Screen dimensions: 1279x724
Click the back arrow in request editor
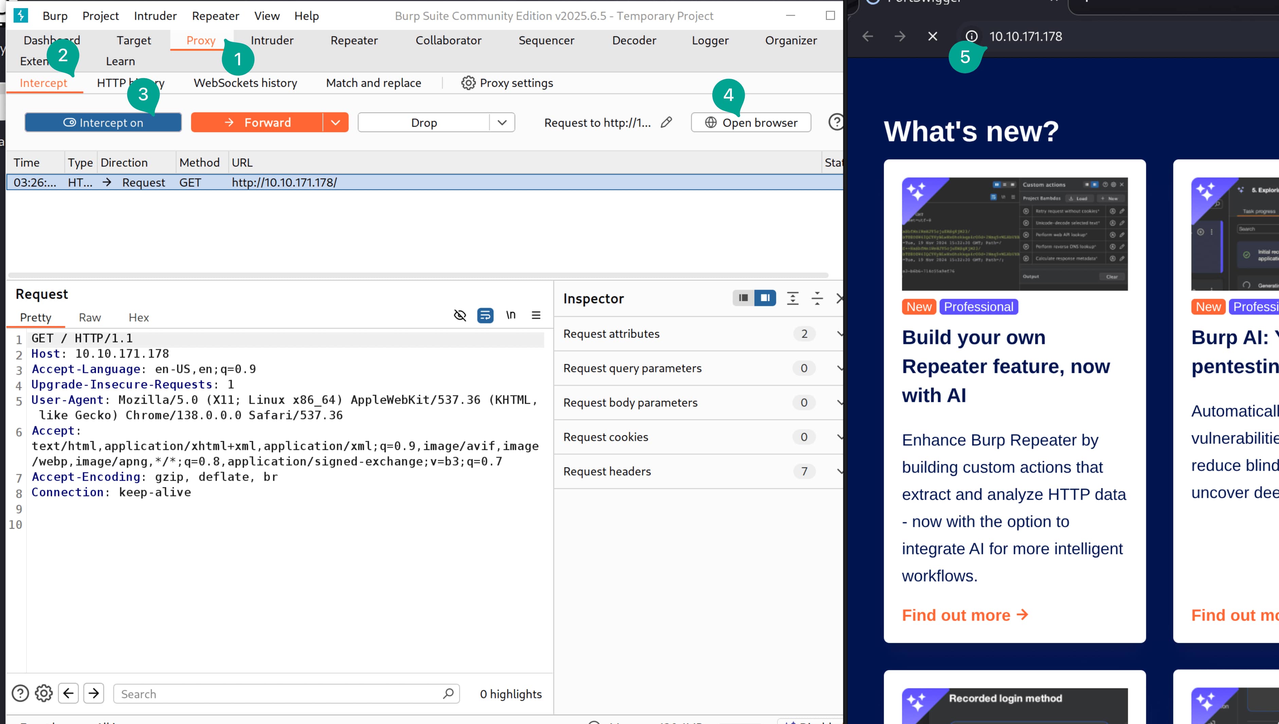[x=69, y=693]
